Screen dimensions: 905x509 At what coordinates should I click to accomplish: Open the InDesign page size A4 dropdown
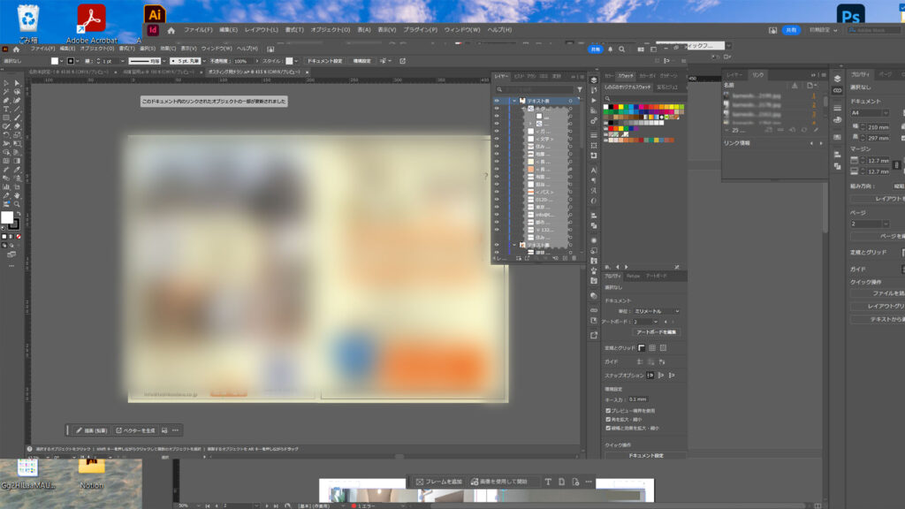[870, 113]
